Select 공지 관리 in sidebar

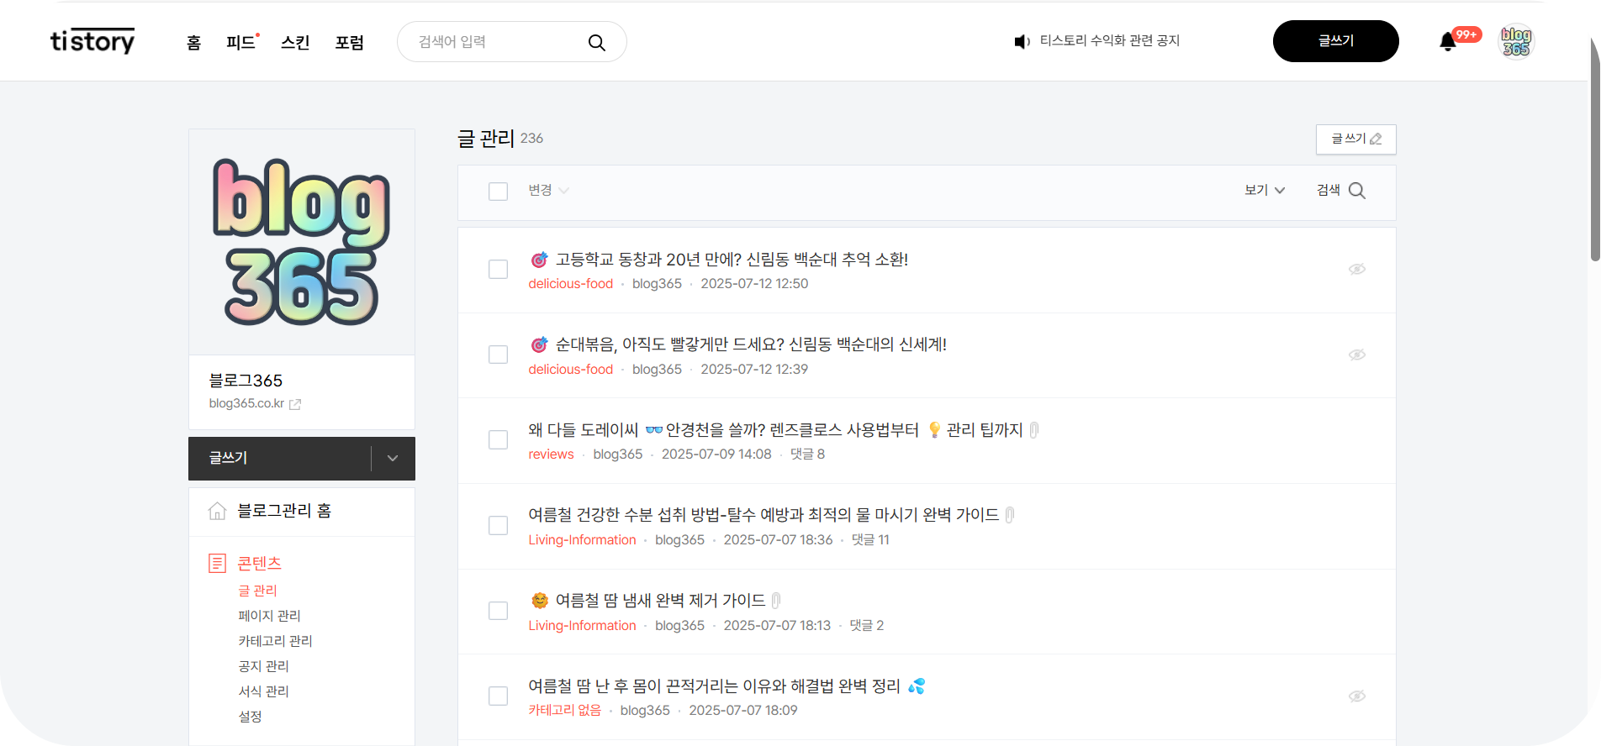[263, 666]
